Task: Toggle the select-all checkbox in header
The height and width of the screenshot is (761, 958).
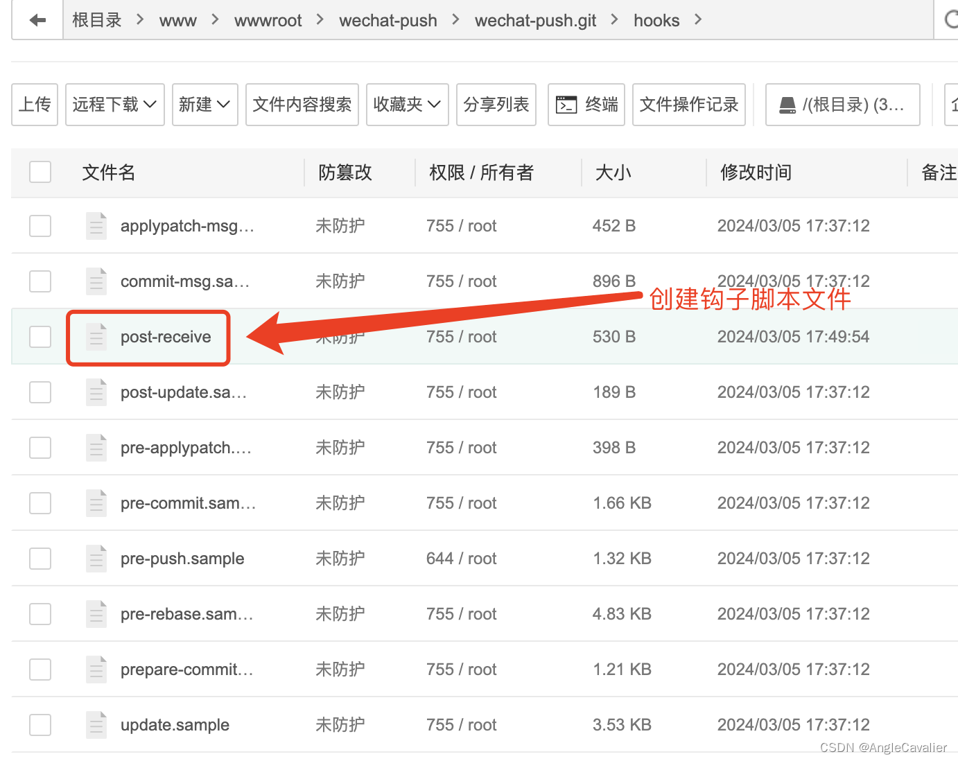Action: 40,172
